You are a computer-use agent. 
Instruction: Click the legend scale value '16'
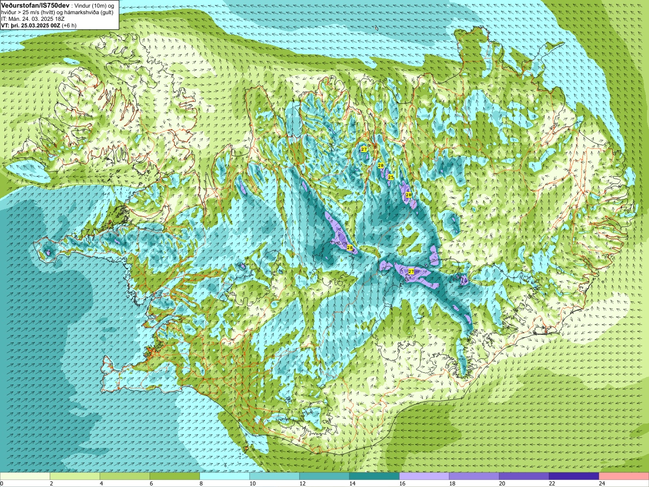coord(402,483)
